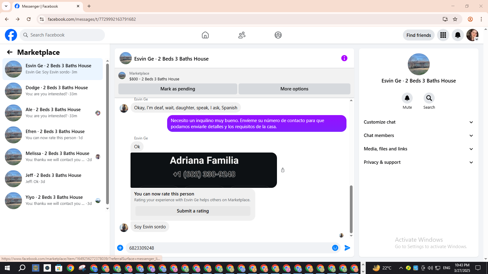Open the Esvin Ge conversation in the list
The height and width of the screenshot is (274, 488).
[x=52, y=69]
